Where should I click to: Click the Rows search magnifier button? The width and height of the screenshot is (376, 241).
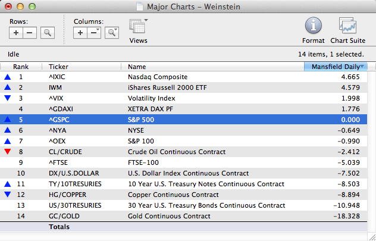pyautogui.click(x=47, y=33)
